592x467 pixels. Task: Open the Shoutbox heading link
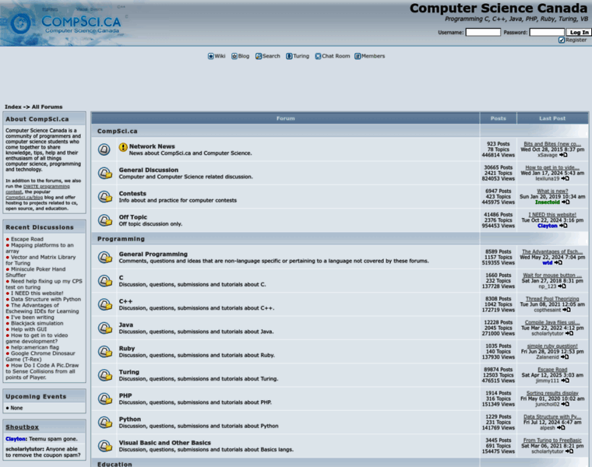(22, 427)
